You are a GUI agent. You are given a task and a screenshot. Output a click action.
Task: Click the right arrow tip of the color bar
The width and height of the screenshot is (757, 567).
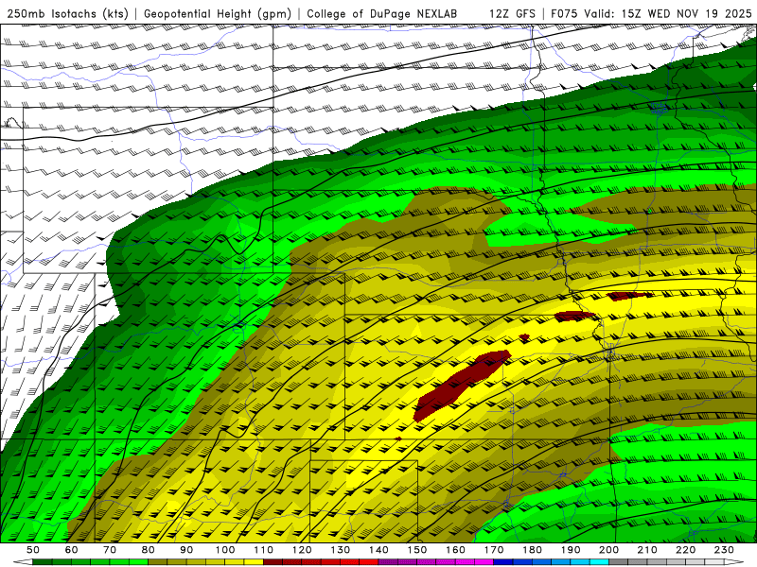point(734,562)
